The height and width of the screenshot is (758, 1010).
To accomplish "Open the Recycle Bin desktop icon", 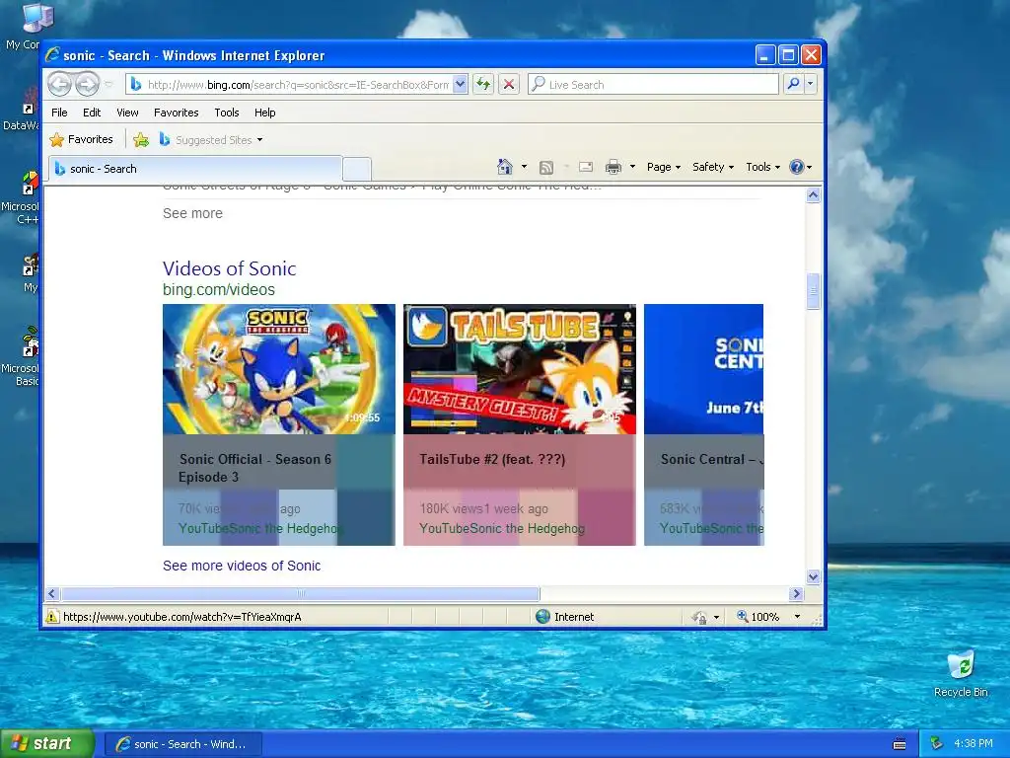I will tap(961, 673).
